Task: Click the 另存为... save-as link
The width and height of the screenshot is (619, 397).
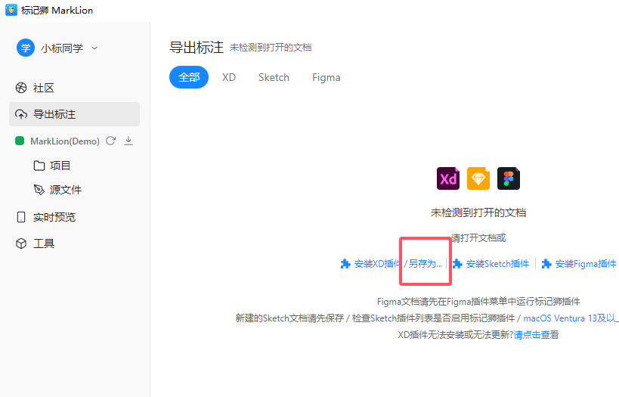Action: pyautogui.click(x=426, y=264)
